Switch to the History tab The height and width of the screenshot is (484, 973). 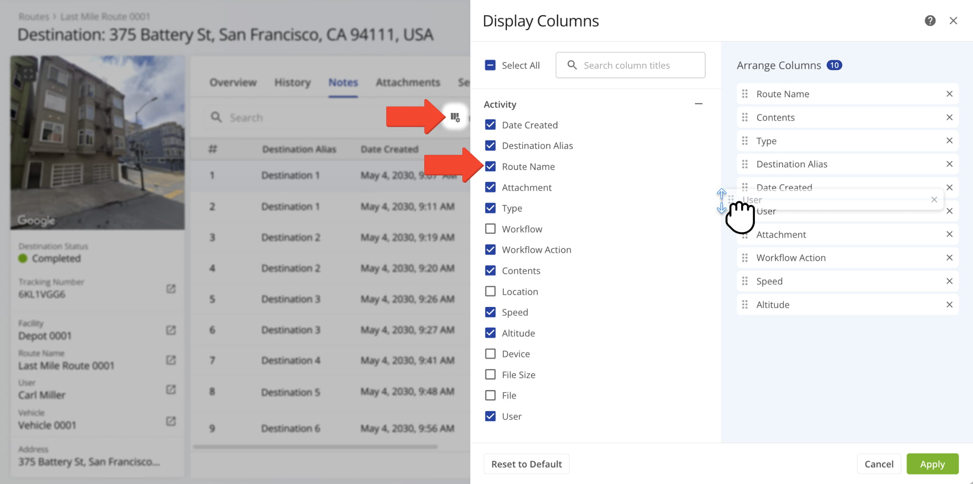(x=292, y=83)
